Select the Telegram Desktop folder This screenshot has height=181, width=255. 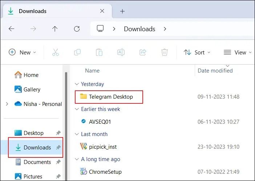110,97
